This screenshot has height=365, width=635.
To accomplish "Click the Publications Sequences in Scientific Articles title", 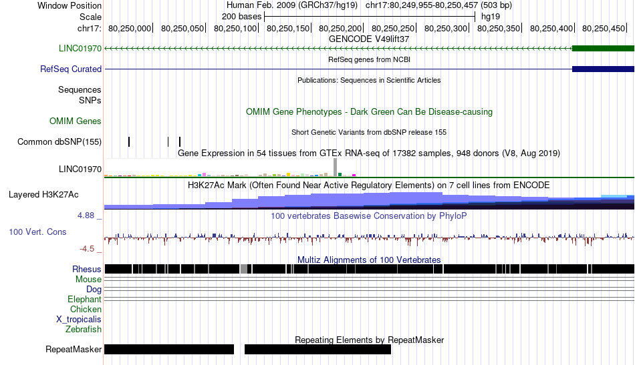I will click(x=369, y=80).
